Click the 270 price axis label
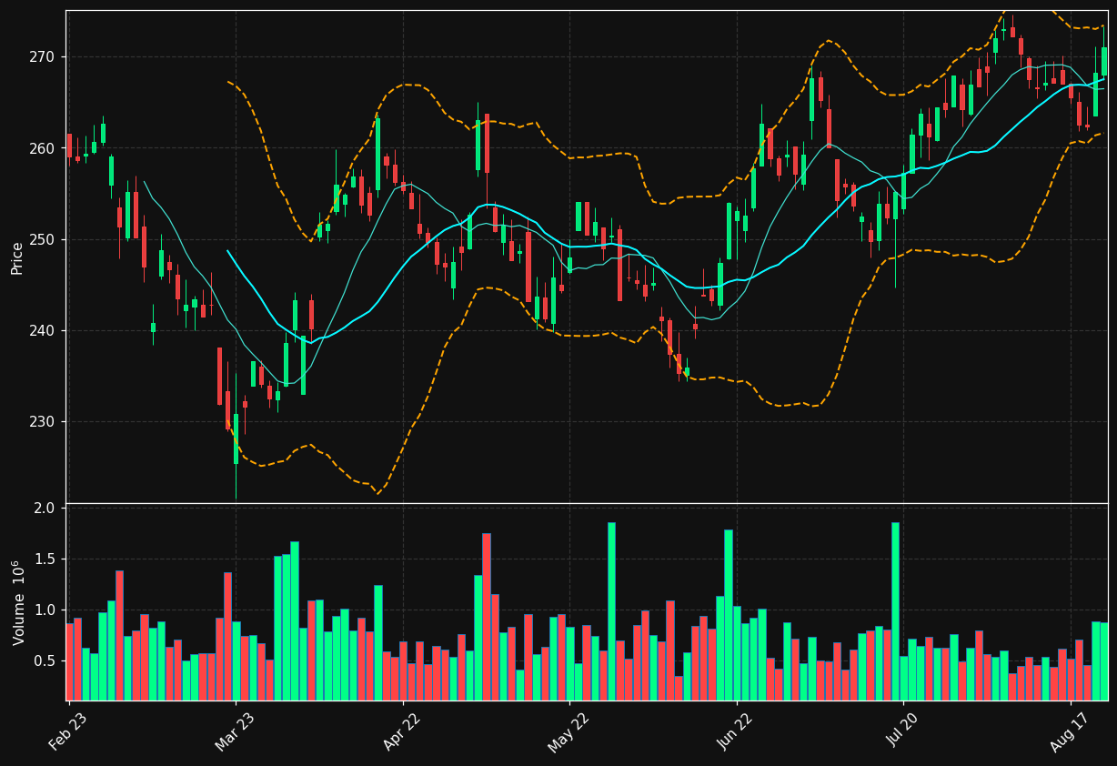1117x766 pixels. [44, 56]
